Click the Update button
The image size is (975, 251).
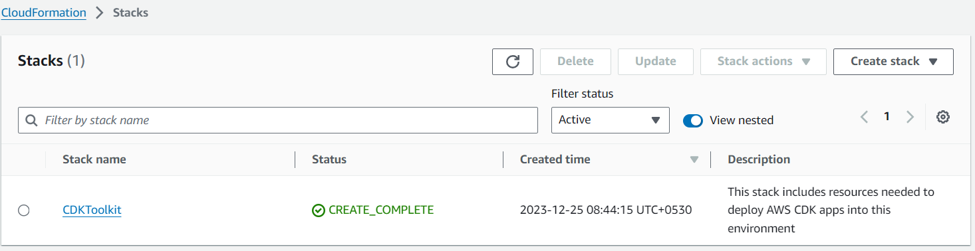(655, 62)
